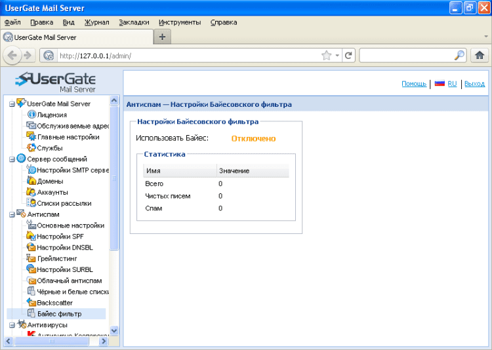Viewport: 492px width, 350px height.
Task: Click the UserGate Mail Server root icon
Action: [x=21, y=103]
